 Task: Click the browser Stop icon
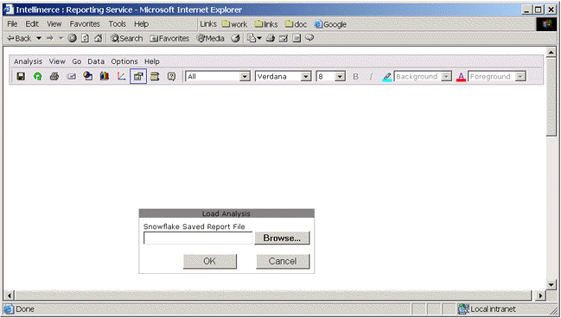click(73, 38)
